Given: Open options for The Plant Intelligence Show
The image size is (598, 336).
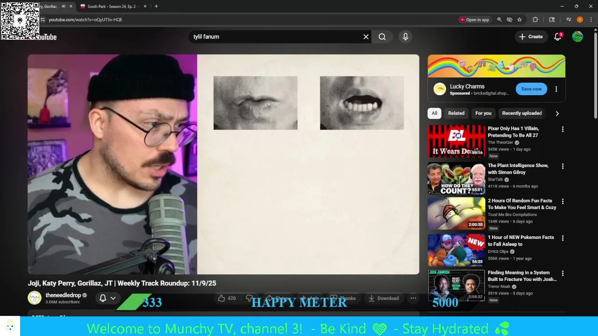Looking at the screenshot, I should (x=562, y=166).
